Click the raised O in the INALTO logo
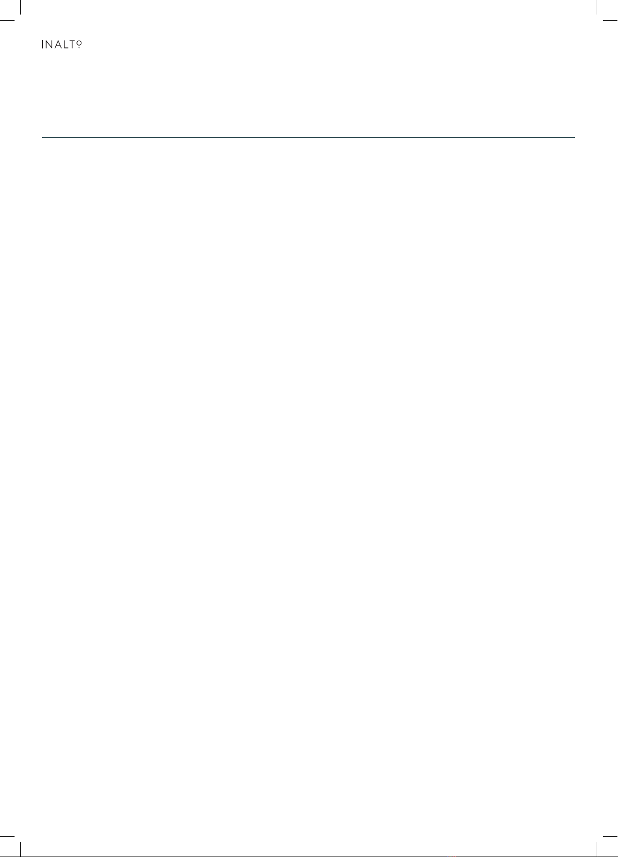 tap(79, 43)
